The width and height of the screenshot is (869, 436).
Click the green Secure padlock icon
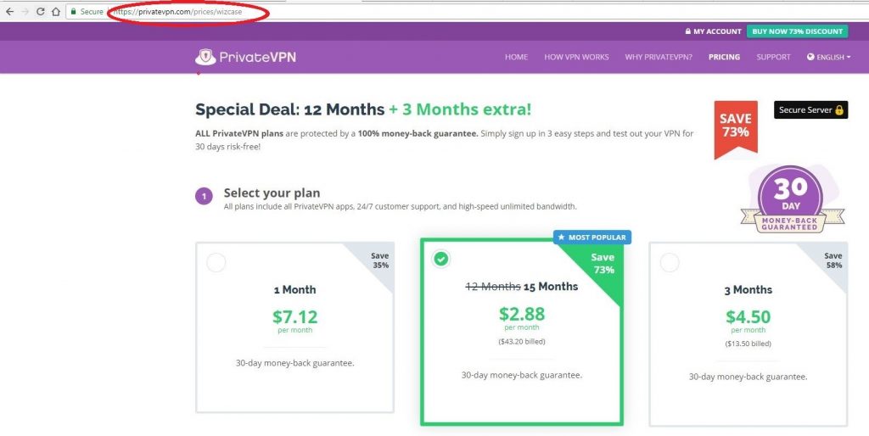[73, 12]
